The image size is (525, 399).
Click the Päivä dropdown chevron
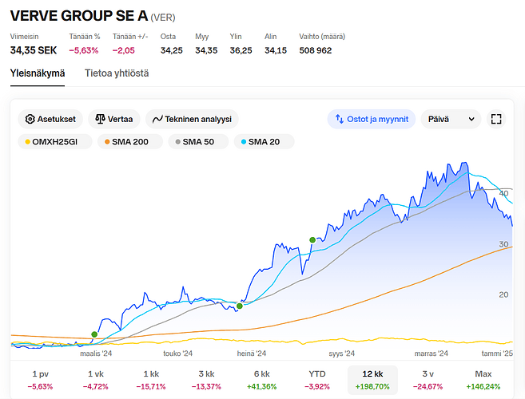click(x=471, y=119)
